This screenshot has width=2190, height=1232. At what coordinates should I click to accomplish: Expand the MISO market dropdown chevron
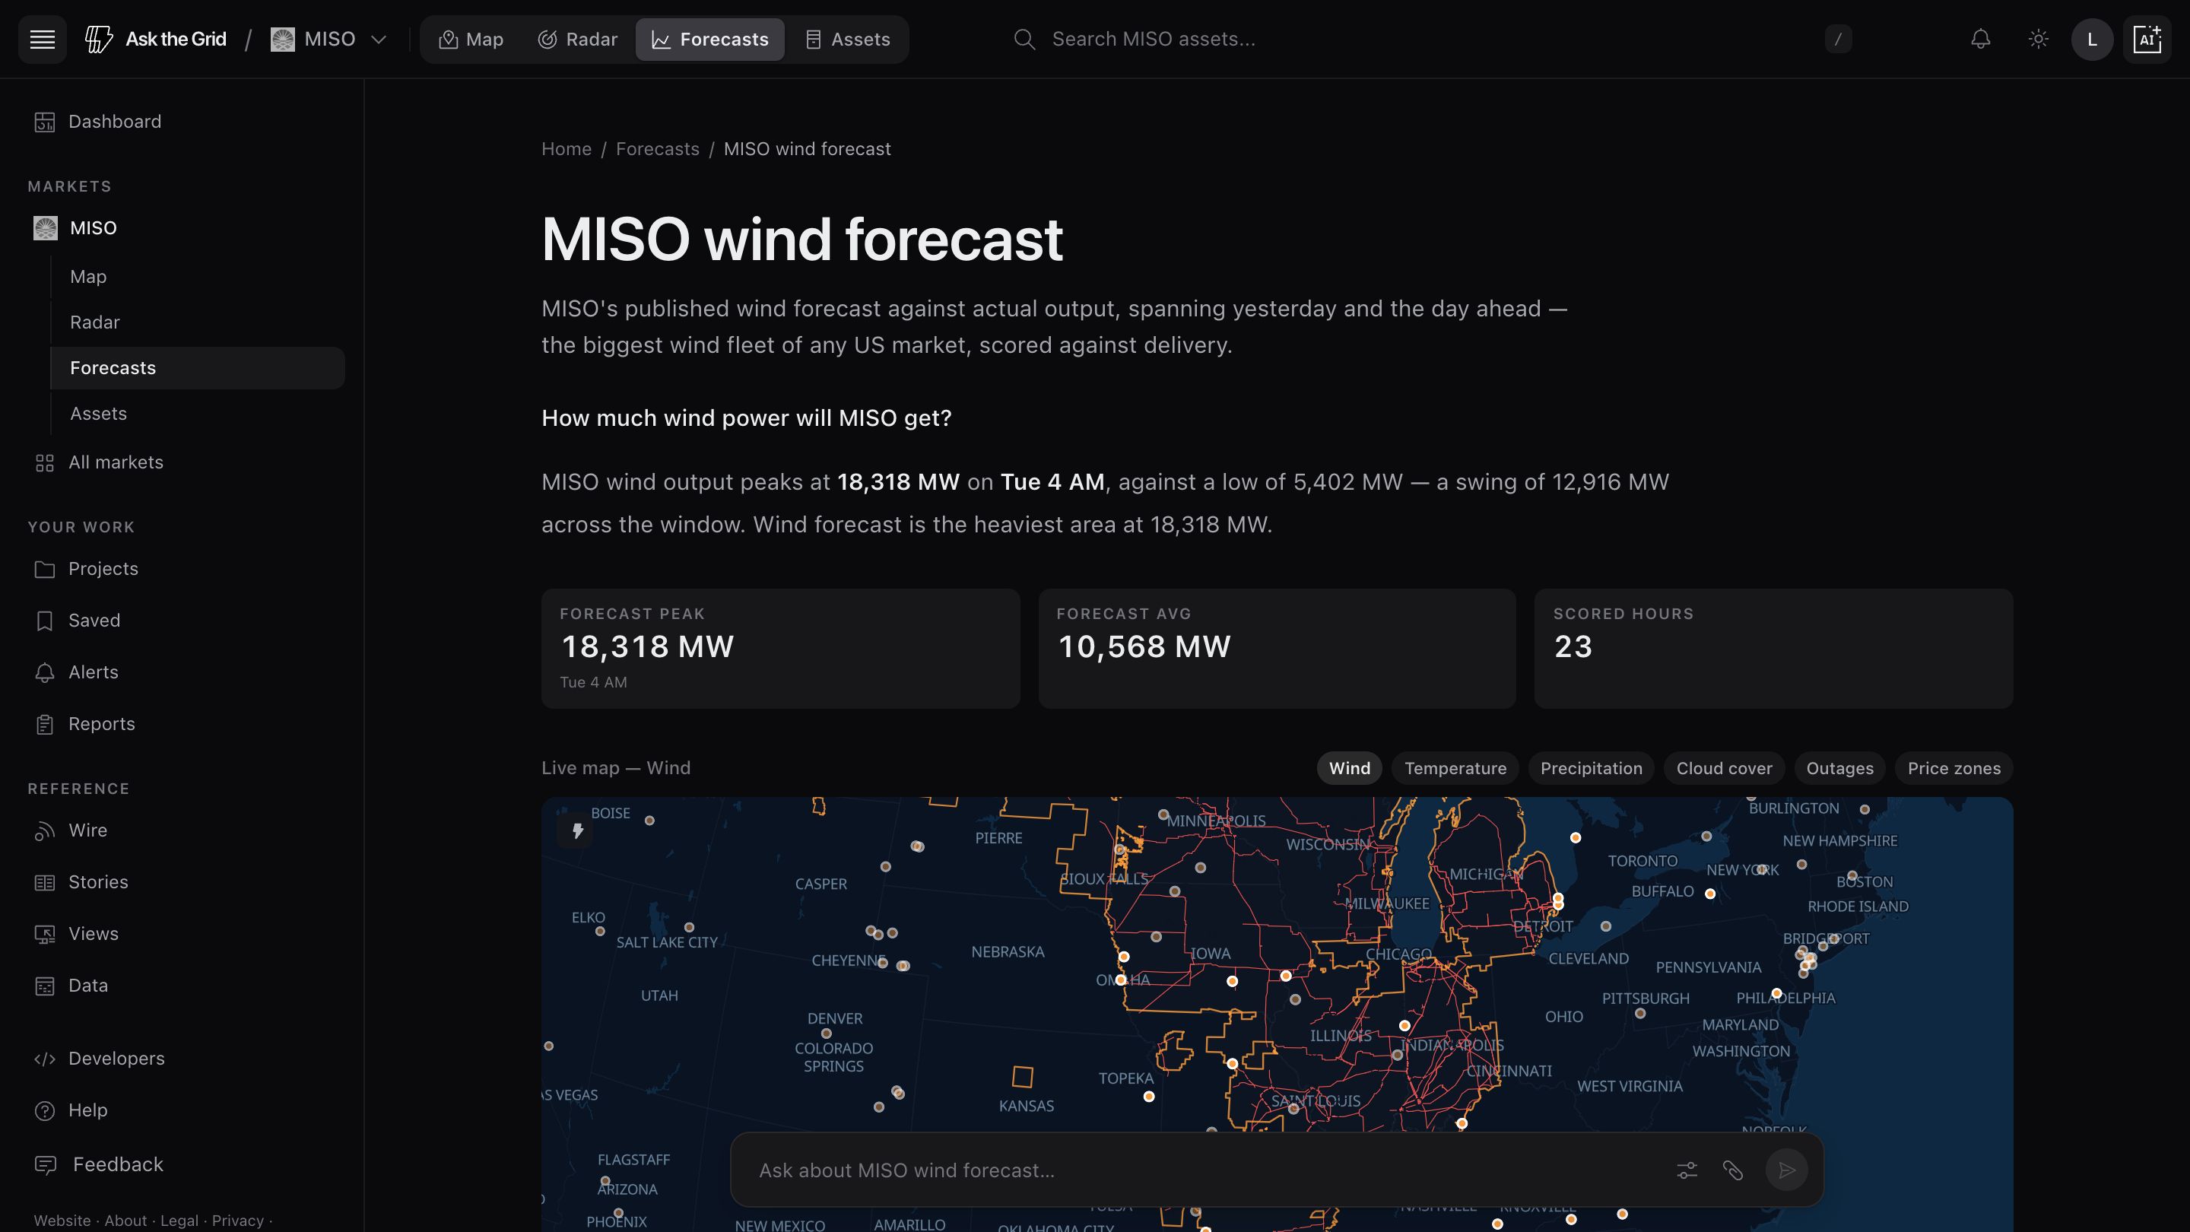pyautogui.click(x=379, y=39)
